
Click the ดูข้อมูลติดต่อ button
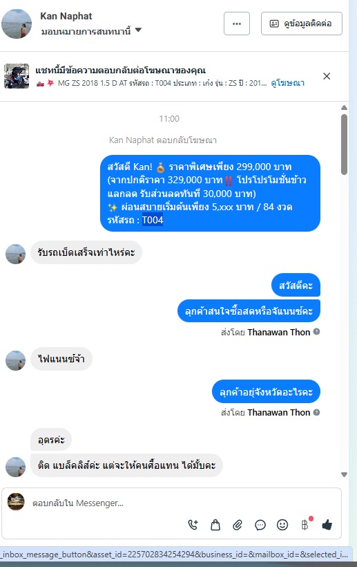pyautogui.click(x=301, y=24)
